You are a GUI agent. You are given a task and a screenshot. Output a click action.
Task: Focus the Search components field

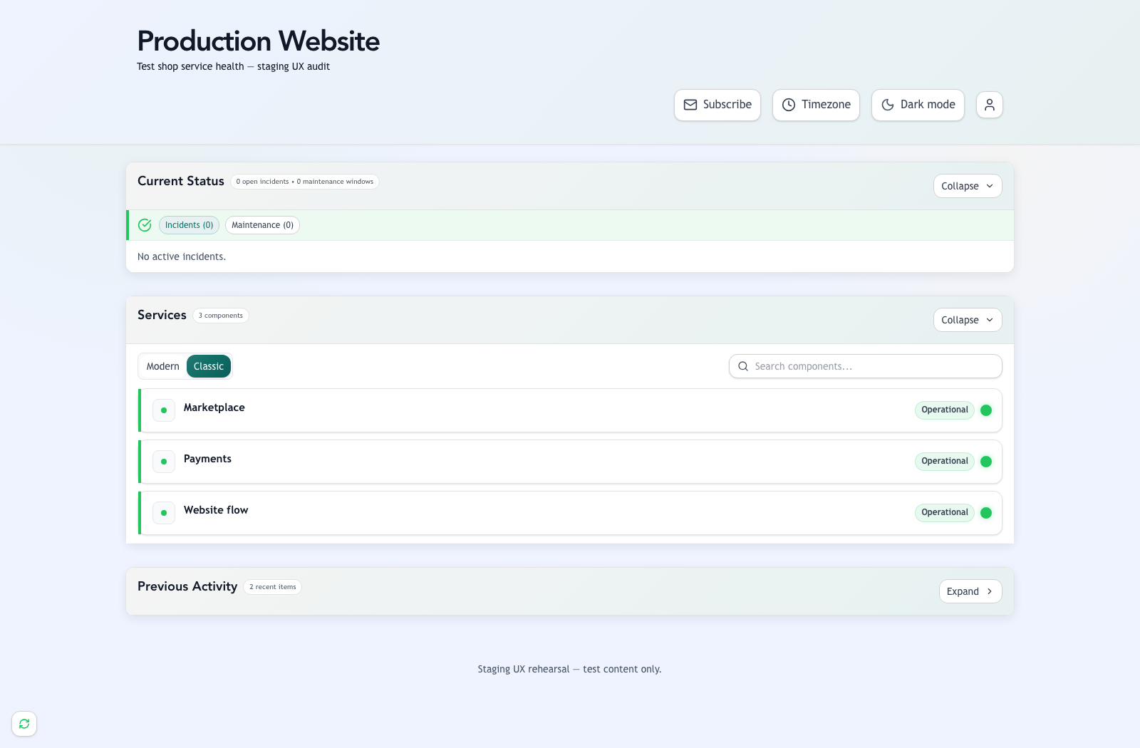(x=866, y=366)
